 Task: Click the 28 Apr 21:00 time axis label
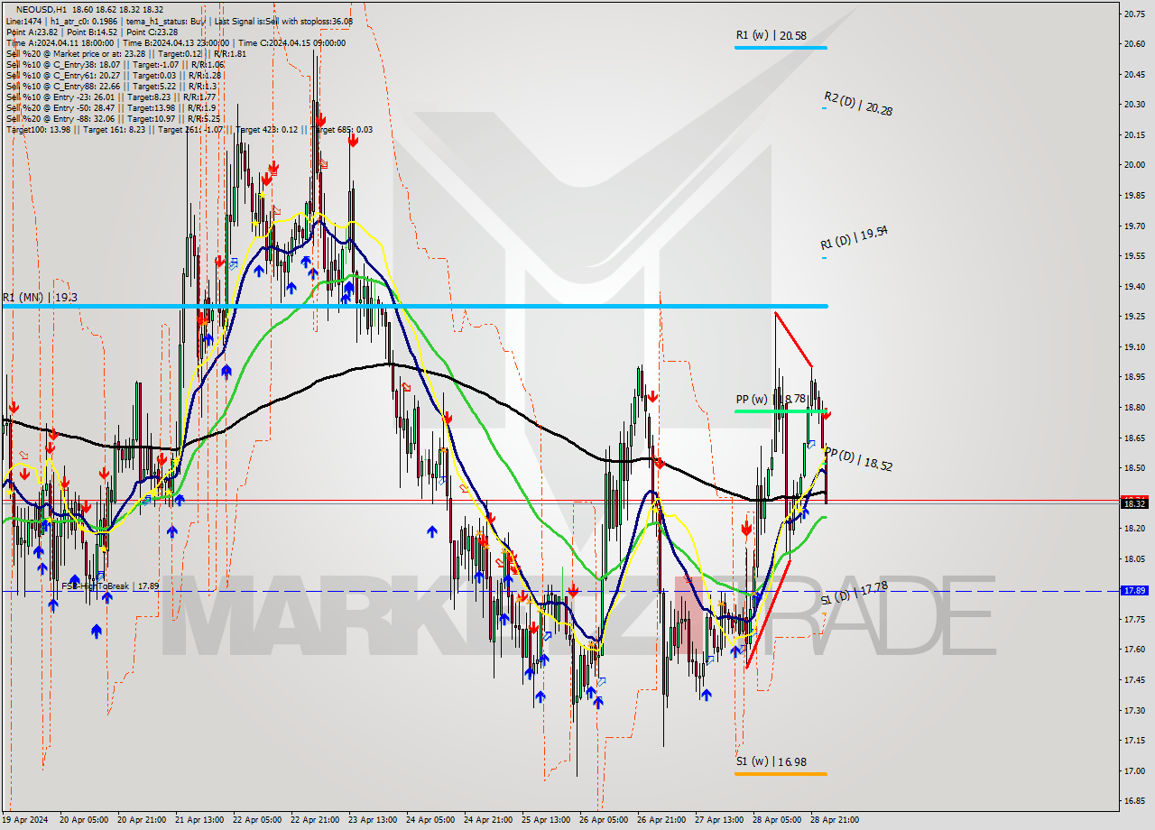[835, 820]
